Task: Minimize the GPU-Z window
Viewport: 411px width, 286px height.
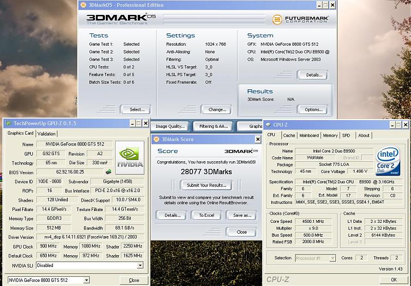Action: [133, 123]
